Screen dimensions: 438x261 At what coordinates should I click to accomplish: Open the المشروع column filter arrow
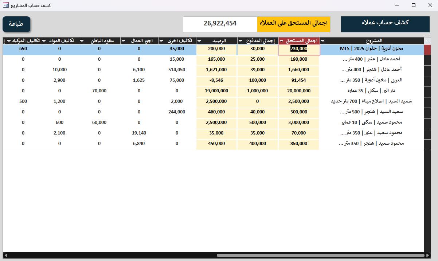point(322,41)
